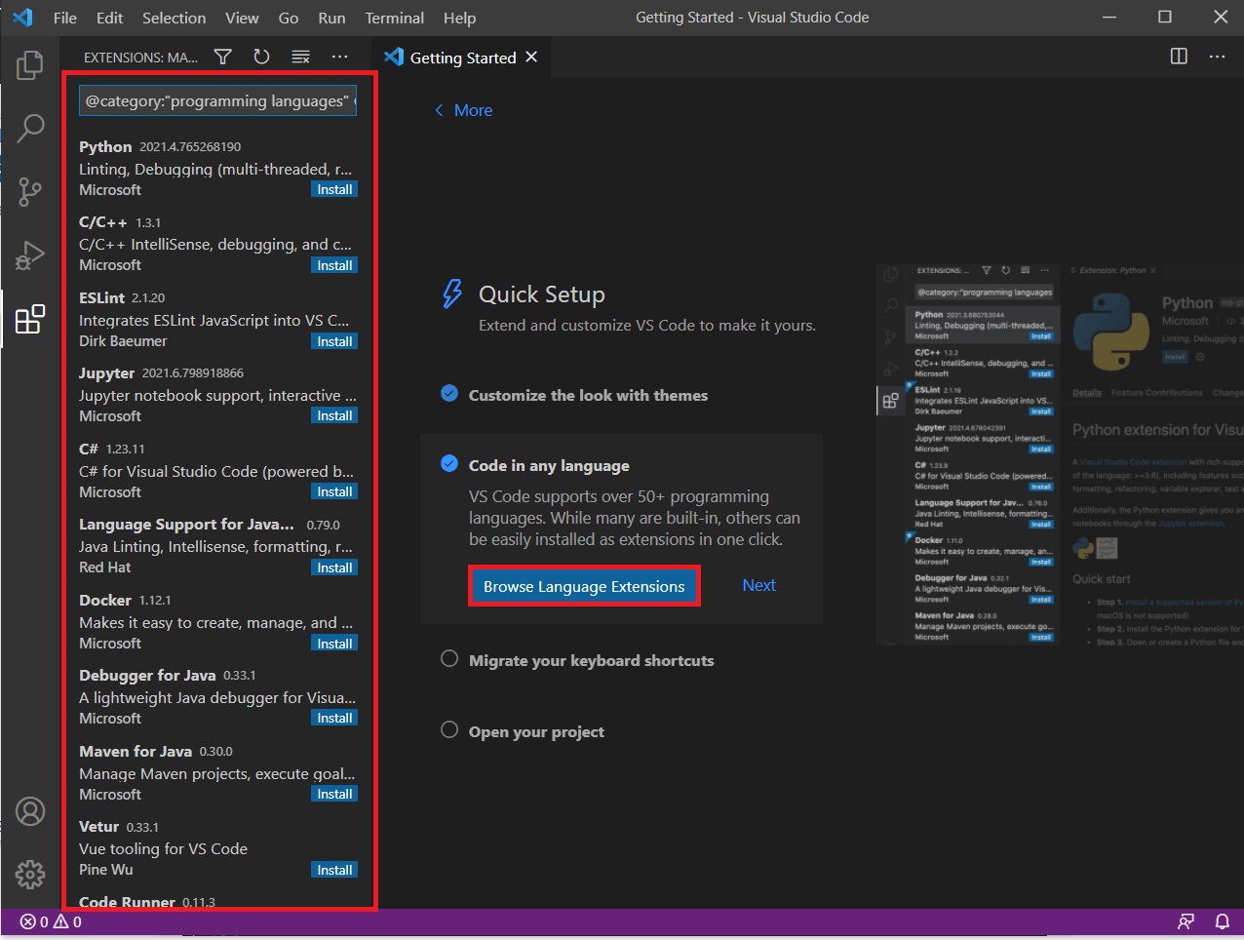This screenshot has width=1244, height=940.
Task: Open the Search view in activity bar
Action: [30, 128]
